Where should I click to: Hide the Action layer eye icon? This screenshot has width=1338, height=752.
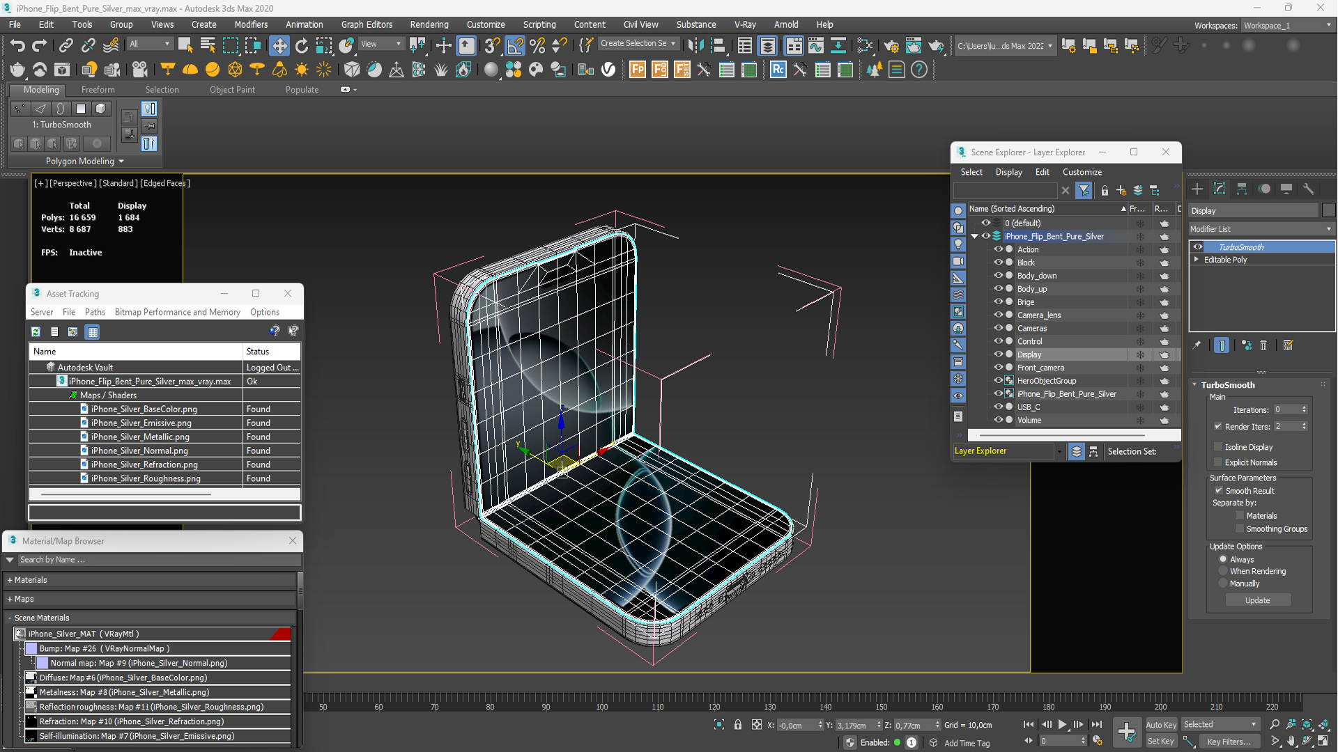(x=998, y=249)
